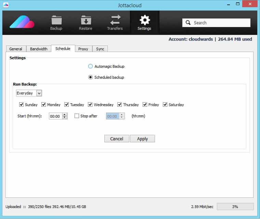Increase Stop after time with up arrow
Screen dimensions: 260x219
pos(122,115)
